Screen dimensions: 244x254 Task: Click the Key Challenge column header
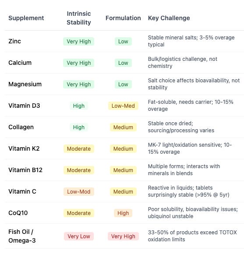click(x=169, y=18)
